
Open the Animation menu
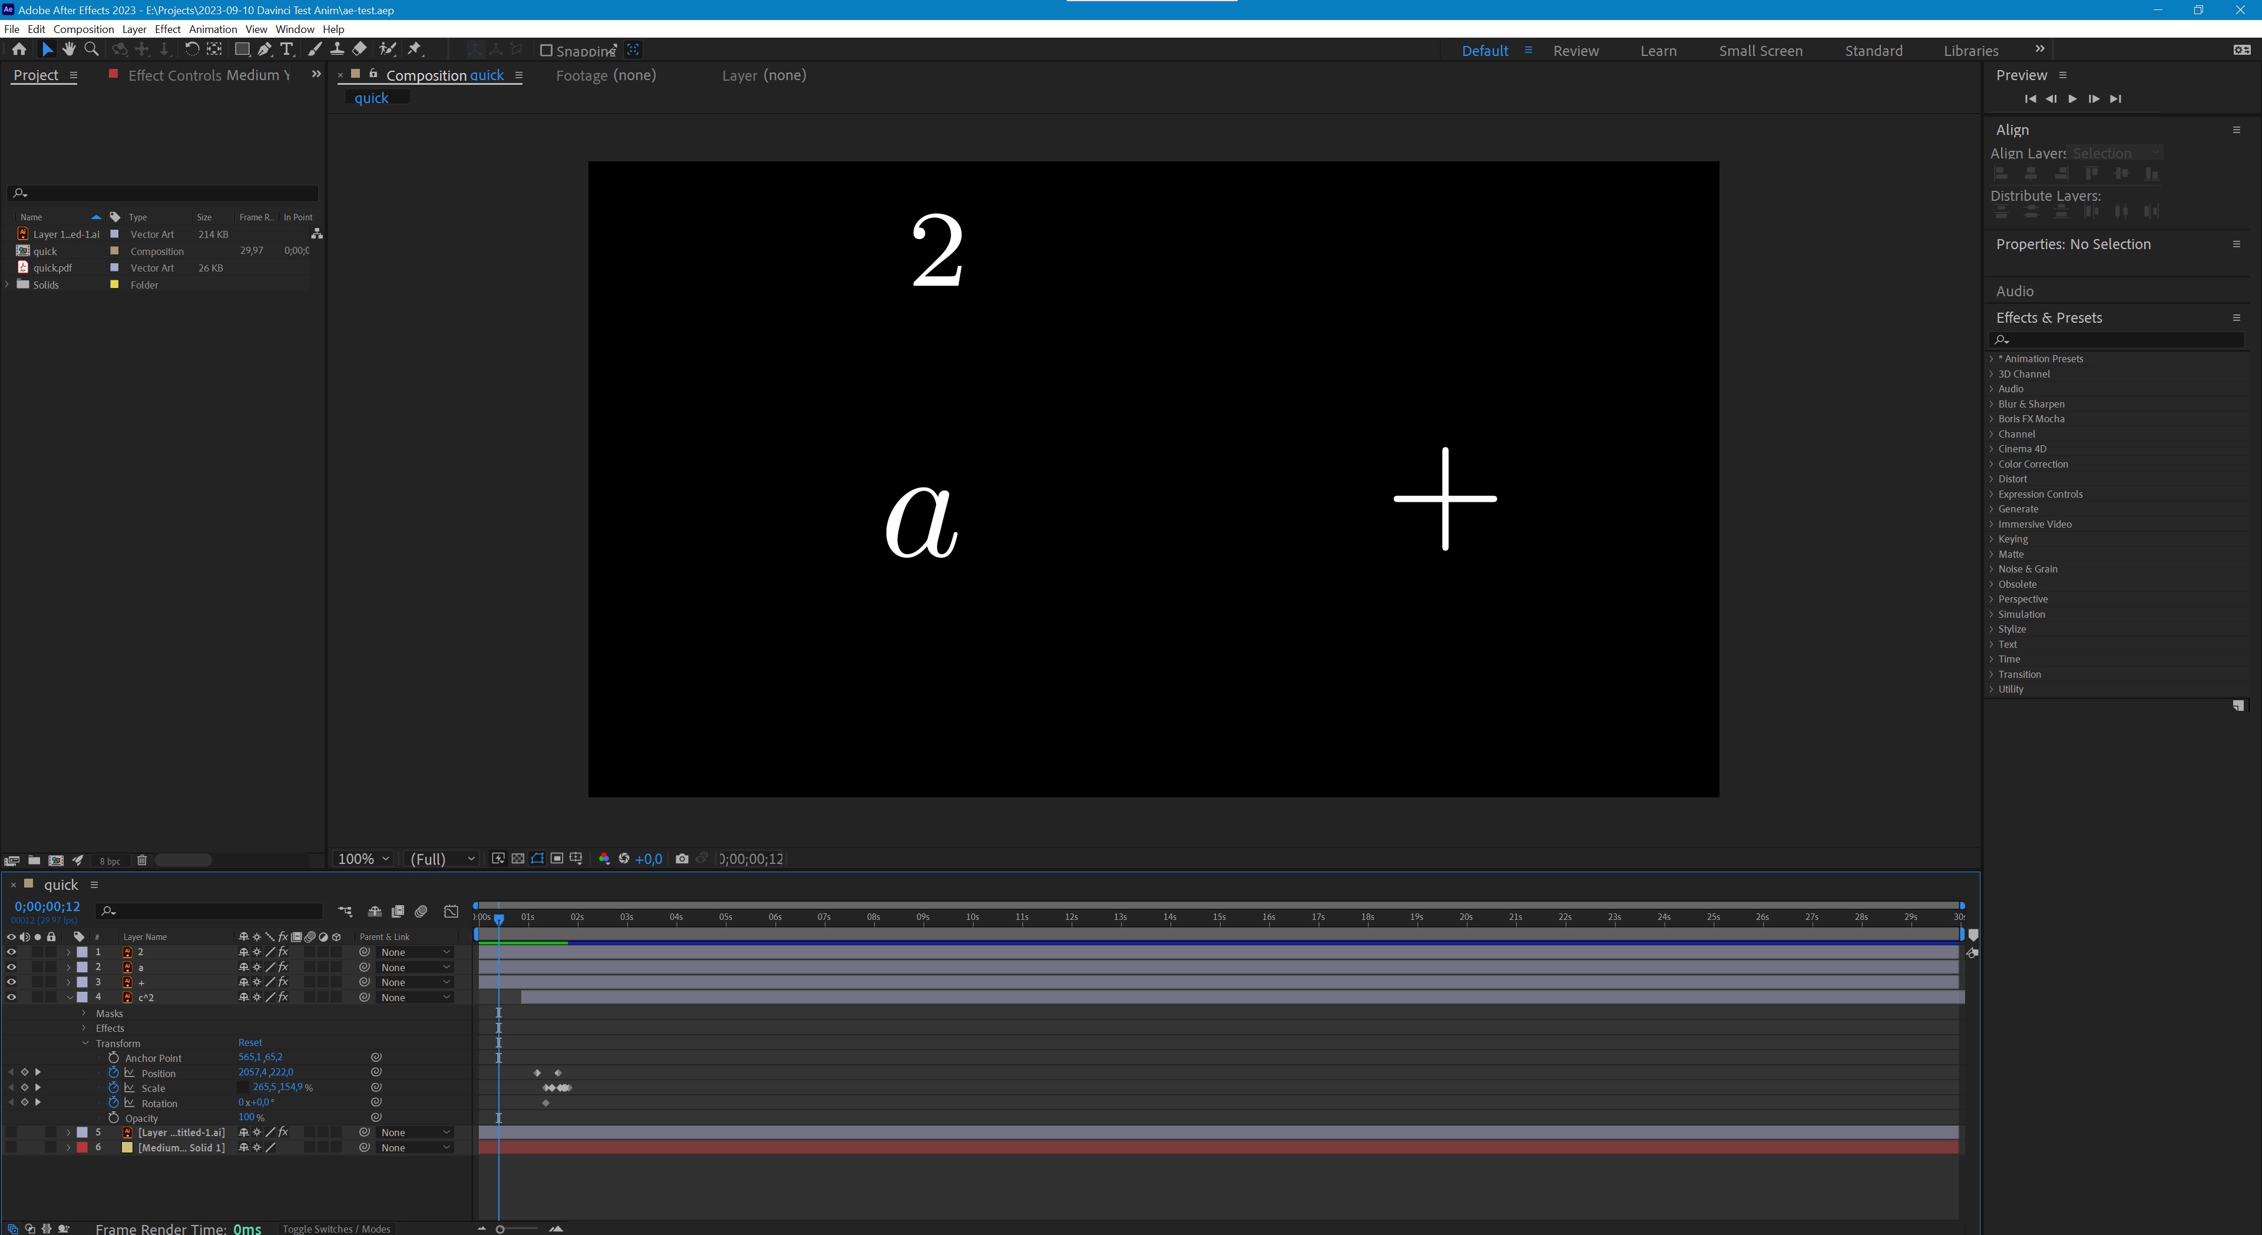(x=213, y=29)
